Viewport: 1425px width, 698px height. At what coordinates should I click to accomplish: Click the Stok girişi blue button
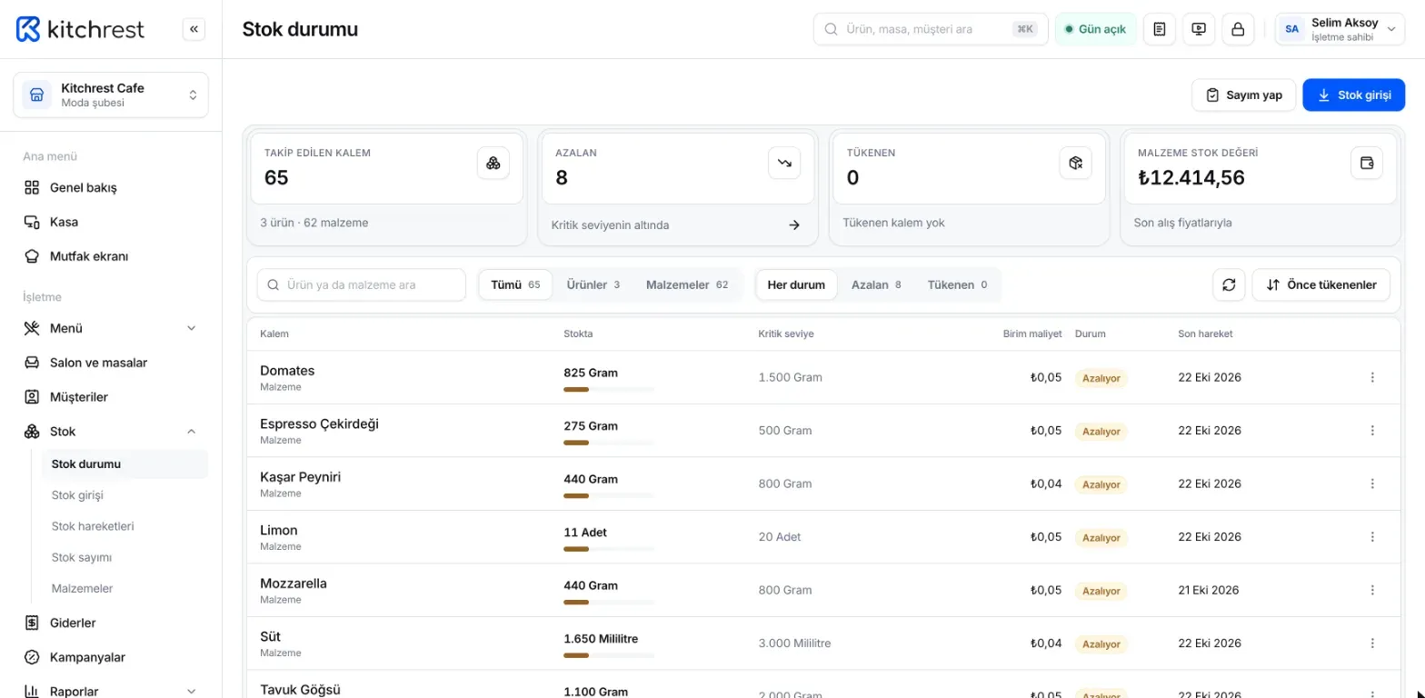1354,95
